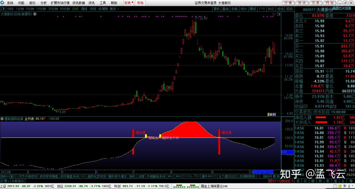The width and height of the screenshot is (355, 189).
Task: Select the 指标B tab
Action: 267,176
